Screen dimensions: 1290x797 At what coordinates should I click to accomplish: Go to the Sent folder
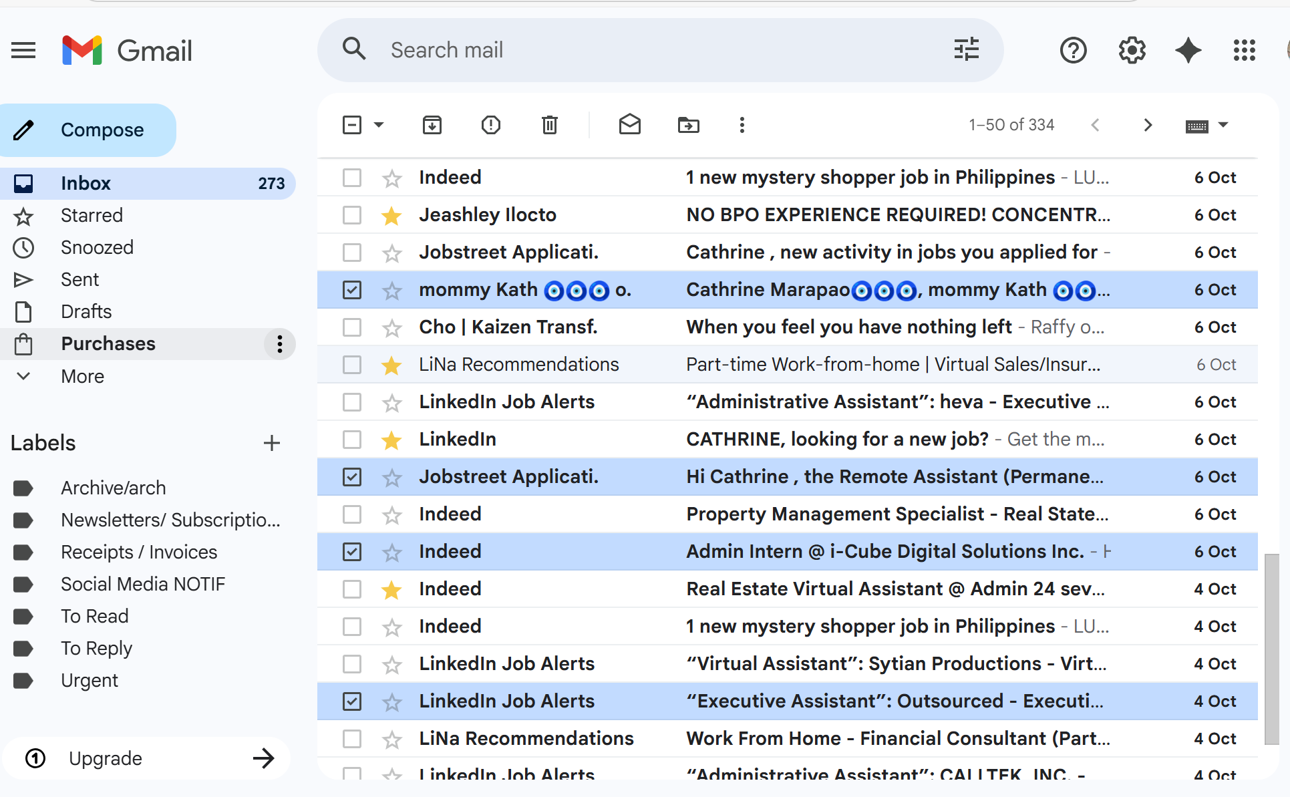79,279
